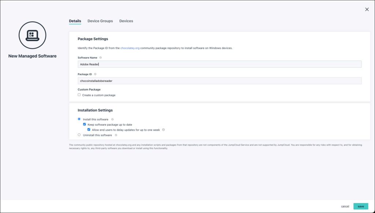Uncheck allow end users to delay updates
The height and width of the screenshot is (213, 375).
88,129
